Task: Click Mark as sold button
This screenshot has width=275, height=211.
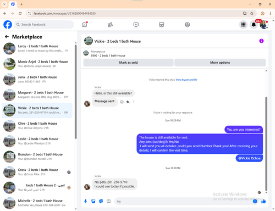Action: (x=128, y=63)
